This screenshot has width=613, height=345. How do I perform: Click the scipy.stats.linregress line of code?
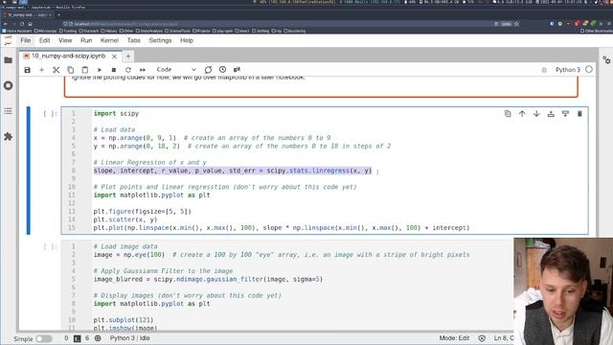point(232,171)
